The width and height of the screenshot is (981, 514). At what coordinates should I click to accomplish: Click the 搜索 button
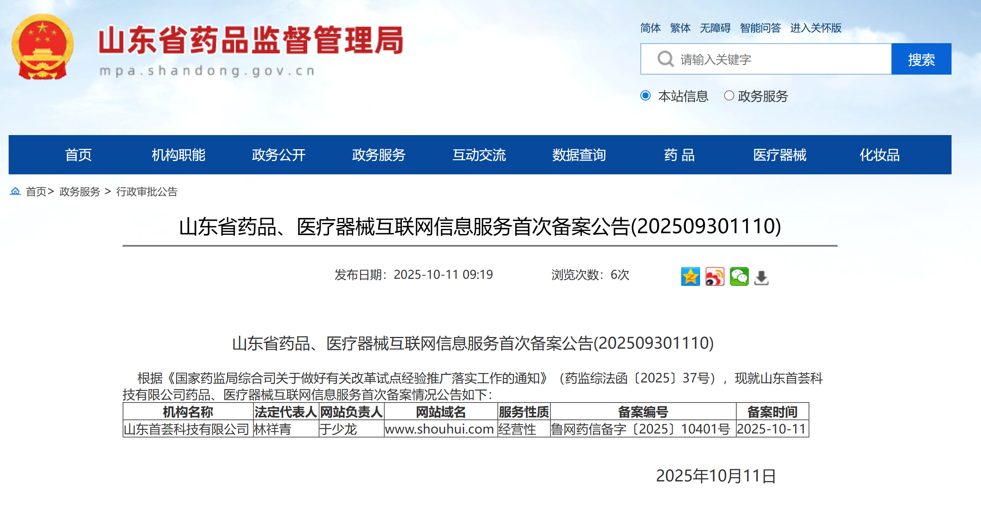(921, 59)
